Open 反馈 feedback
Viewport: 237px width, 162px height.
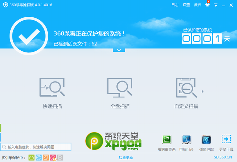197,5
